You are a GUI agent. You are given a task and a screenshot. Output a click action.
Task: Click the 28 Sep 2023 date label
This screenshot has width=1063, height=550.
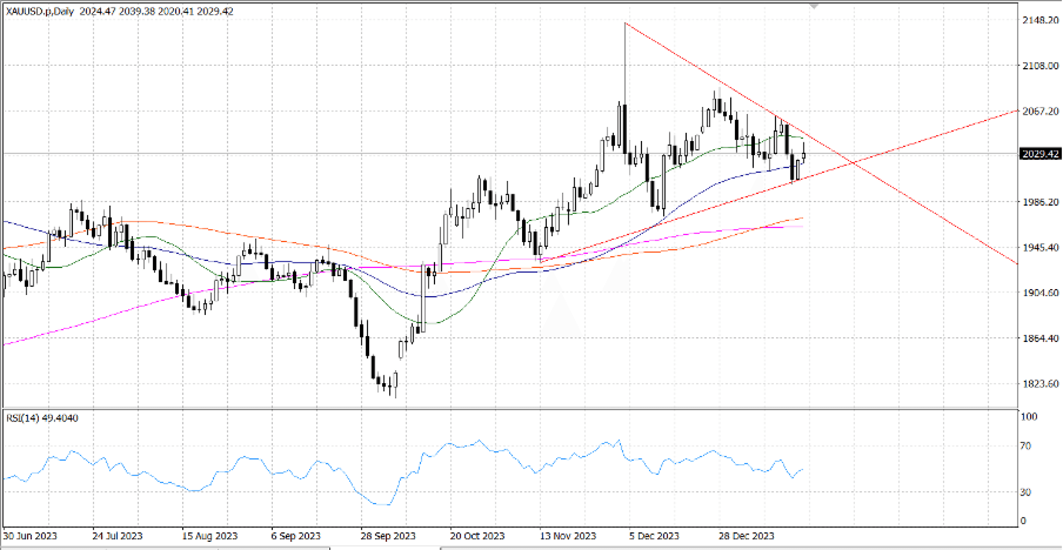pos(388,536)
